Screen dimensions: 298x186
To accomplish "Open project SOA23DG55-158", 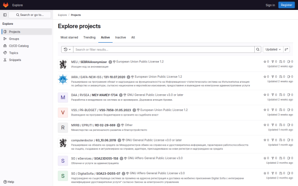I will click(x=106, y=158).
